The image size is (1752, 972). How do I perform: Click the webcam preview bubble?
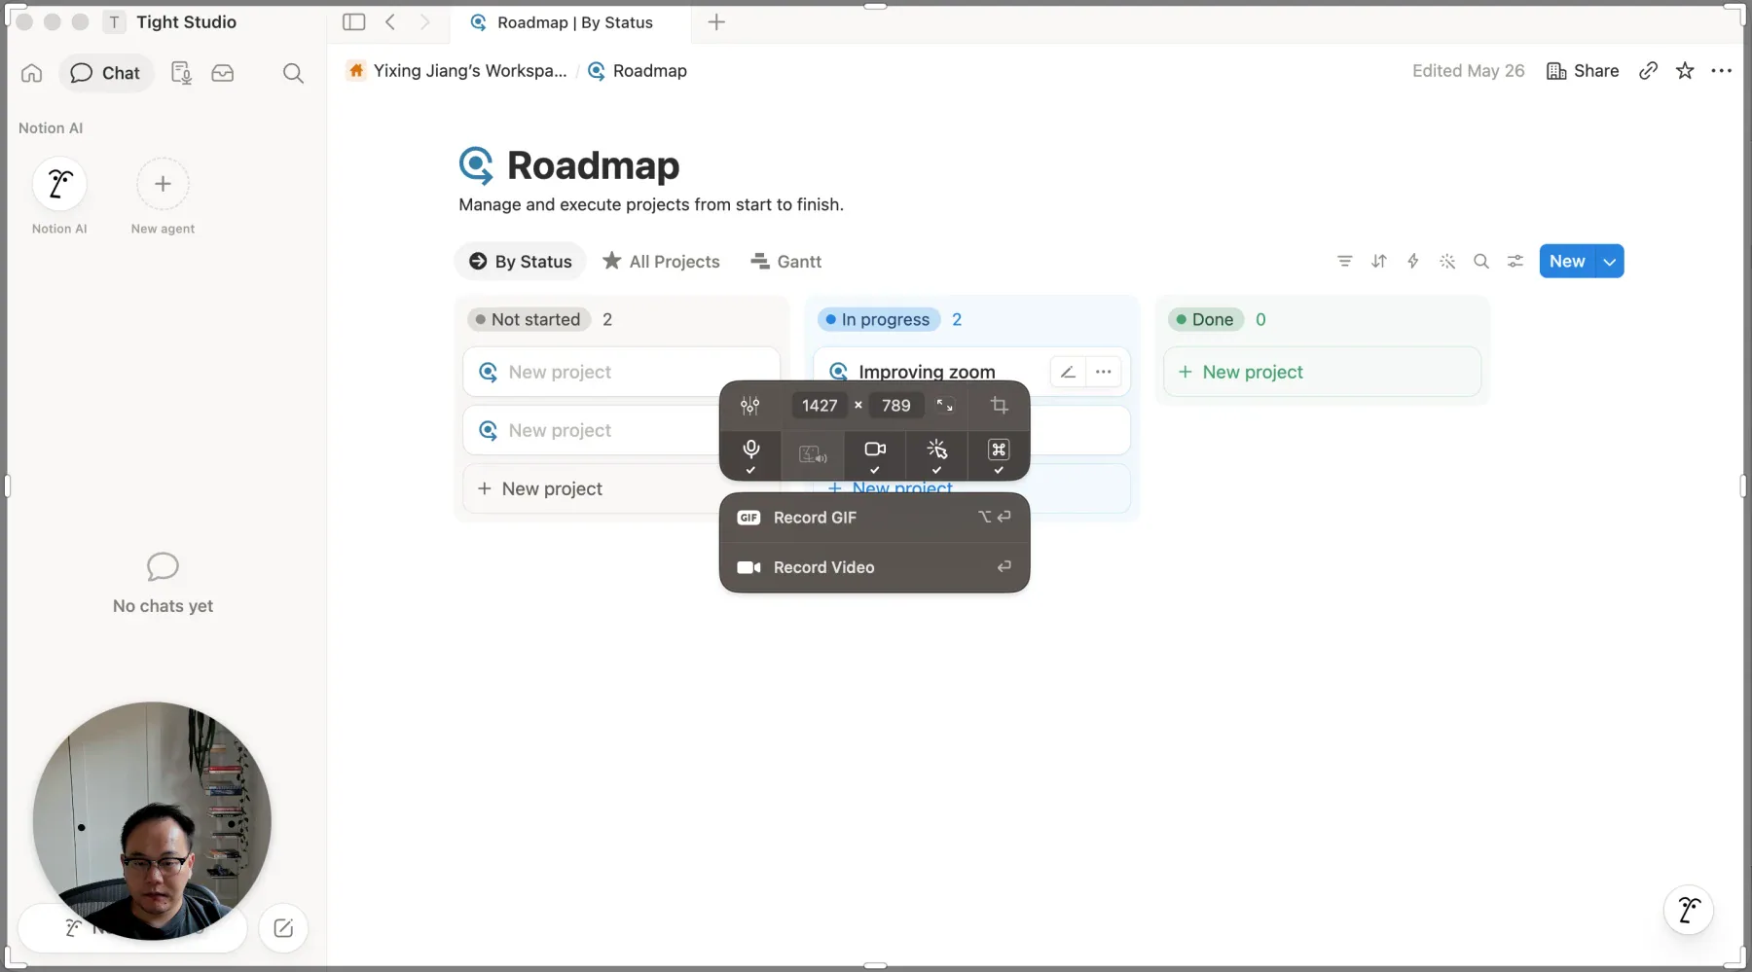(152, 820)
